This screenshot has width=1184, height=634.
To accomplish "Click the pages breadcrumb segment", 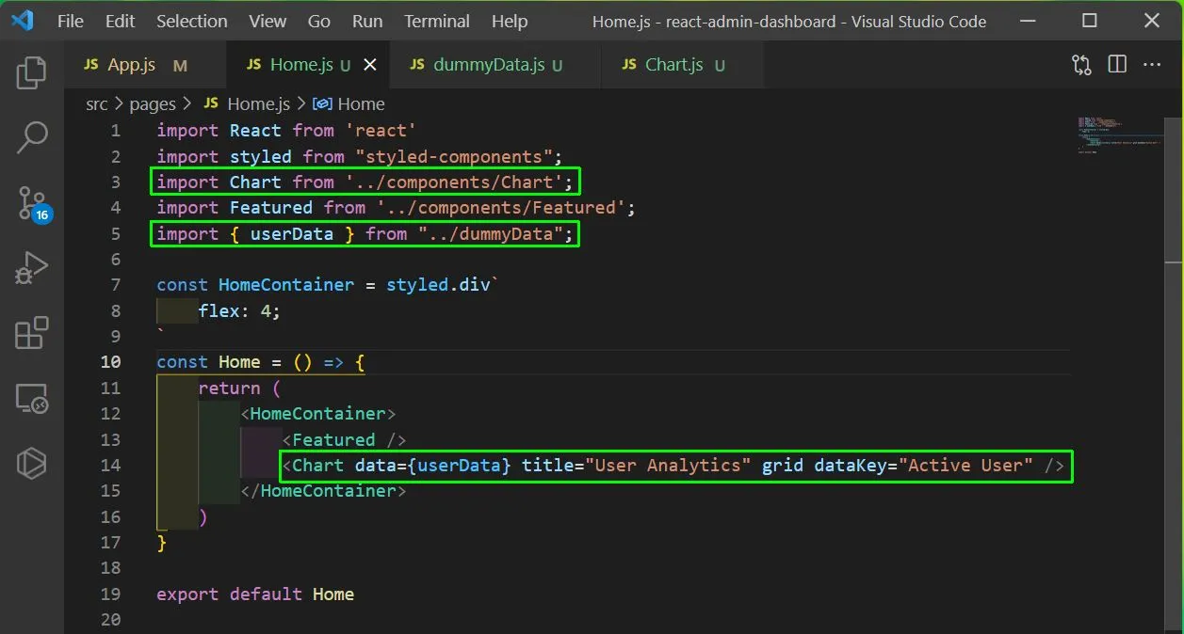I will [x=154, y=103].
